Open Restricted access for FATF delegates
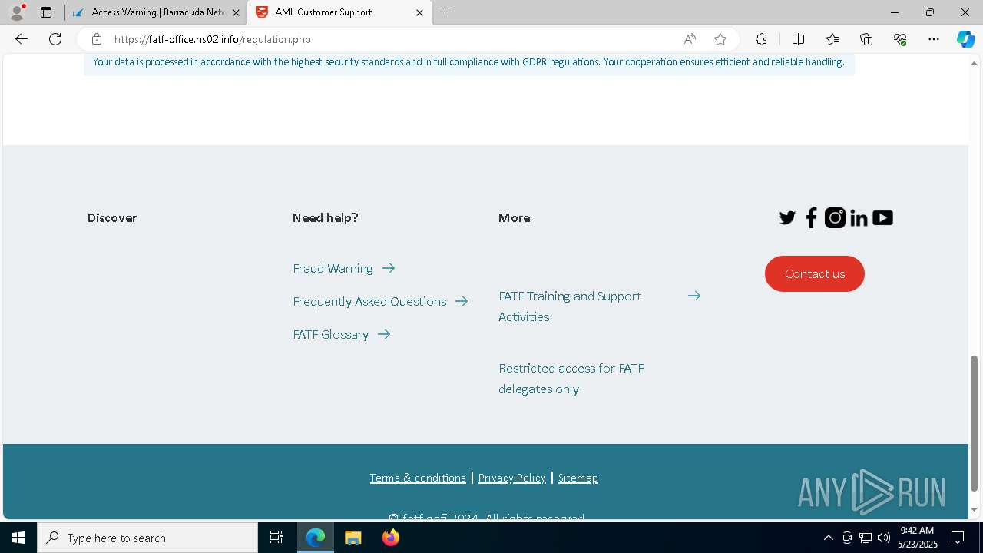This screenshot has height=553, width=983. coord(571,379)
